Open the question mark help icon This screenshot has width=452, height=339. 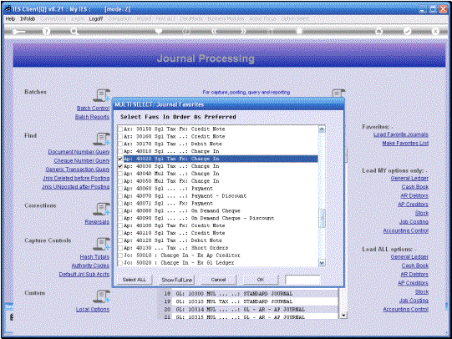coord(46,32)
